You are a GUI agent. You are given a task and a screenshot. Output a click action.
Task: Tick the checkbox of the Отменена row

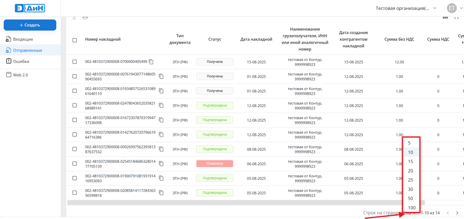(x=75, y=164)
